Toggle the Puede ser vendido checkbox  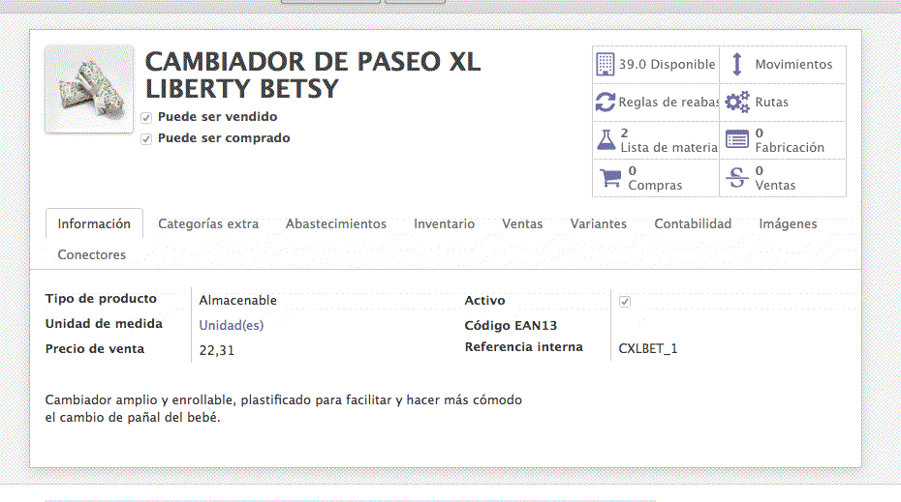point(146,117)
